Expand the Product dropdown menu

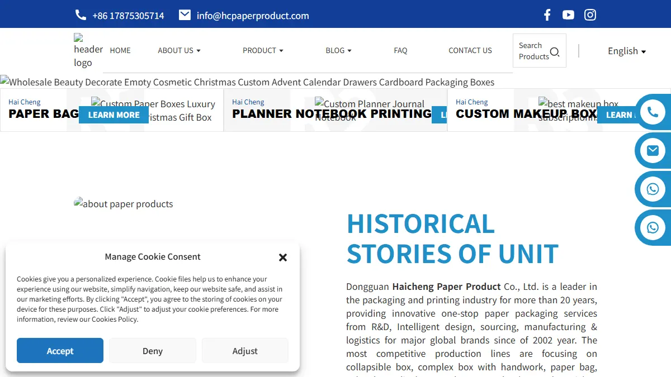click(263, 50)
